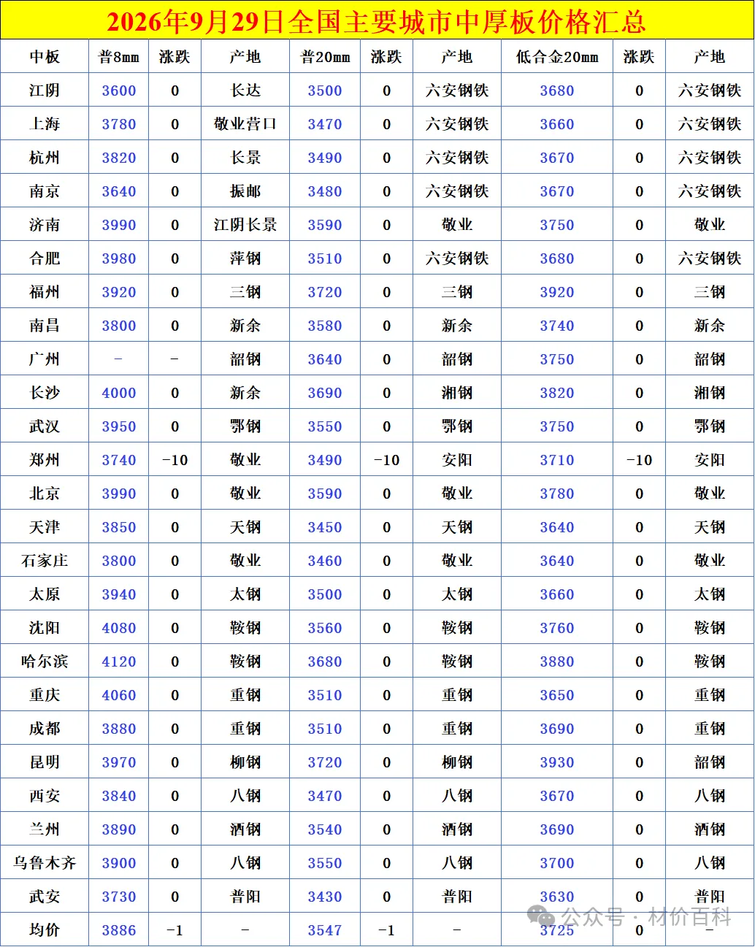The height and width of the screenshot is (947, 755).
Task: Click 普8mm change -10 in 郑州 row
Action: pos(175,460)
